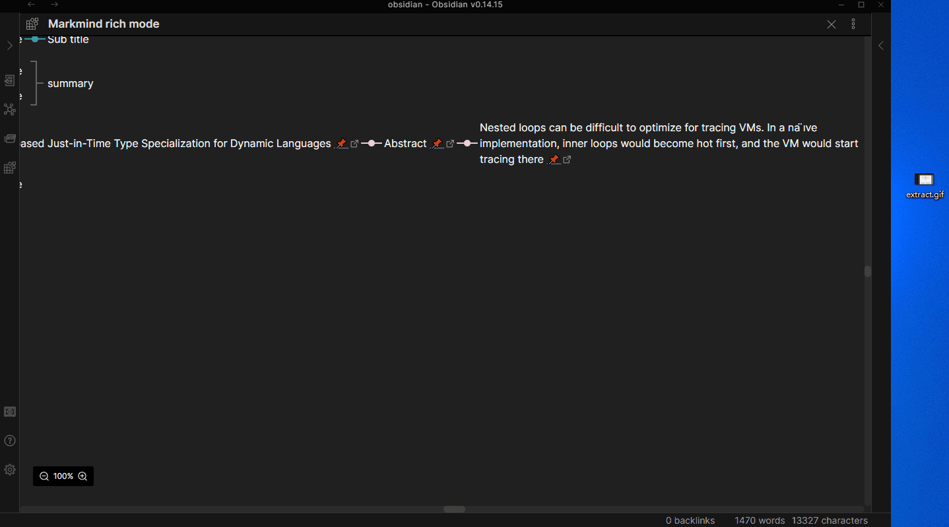Open the pane options three-dot menu
The height and width of the screenshot is (527, 949).
[853, 24]
